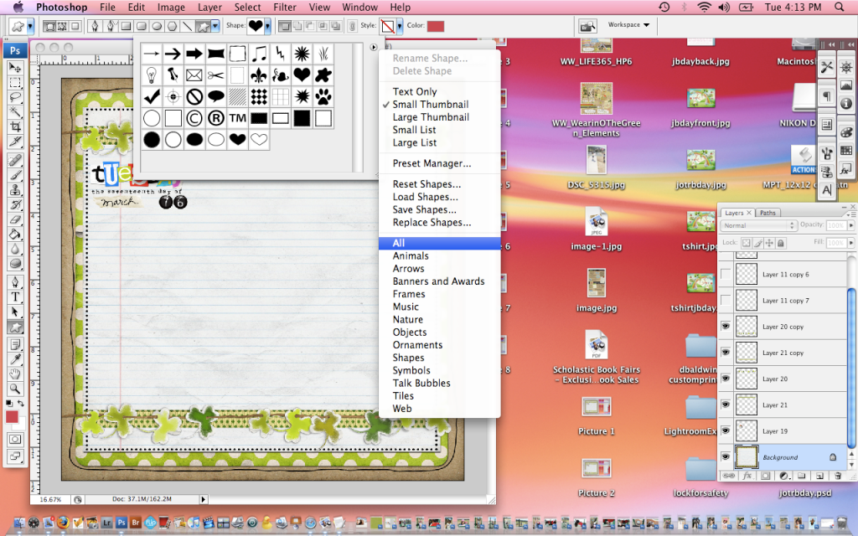858x536 pixels.
Task: Select the Paint Bucket tool
Action: tap(15, 234)
